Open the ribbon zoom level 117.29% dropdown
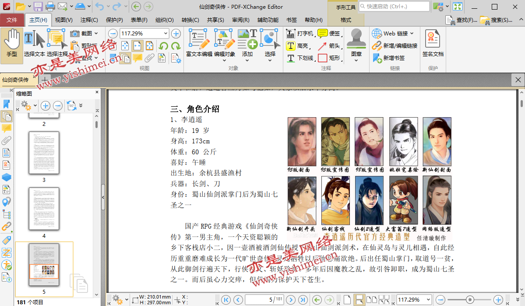Image resolution: width=525 pixels, height=306 pixels. click(x=166, y=34)
